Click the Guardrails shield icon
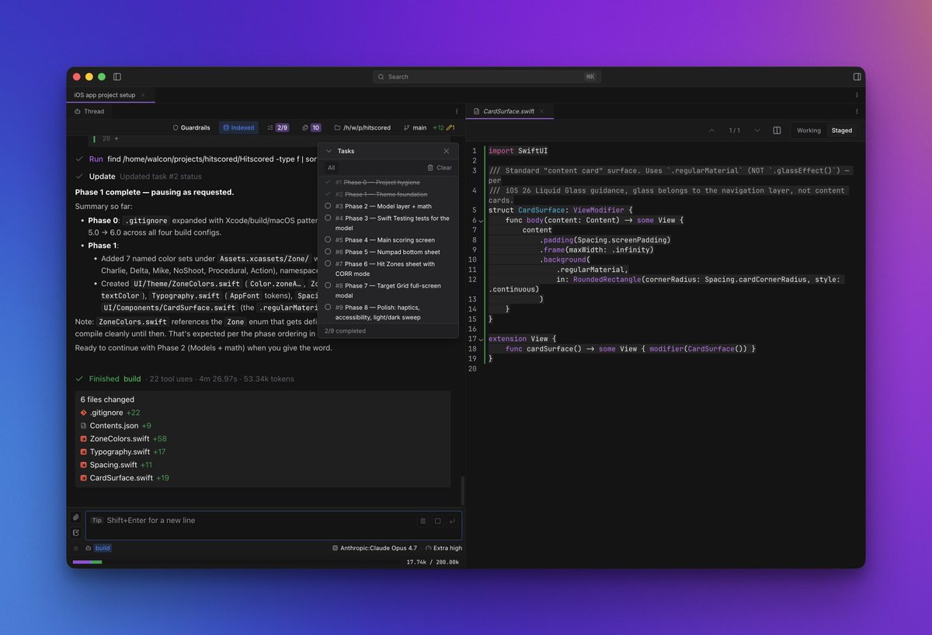The height and width of the screenshot is (635, 932). click(x=176, y=127)
